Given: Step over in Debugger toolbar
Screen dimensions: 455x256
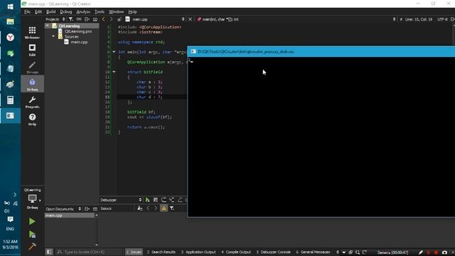Looking at the screenshot, I should [164, 200].
